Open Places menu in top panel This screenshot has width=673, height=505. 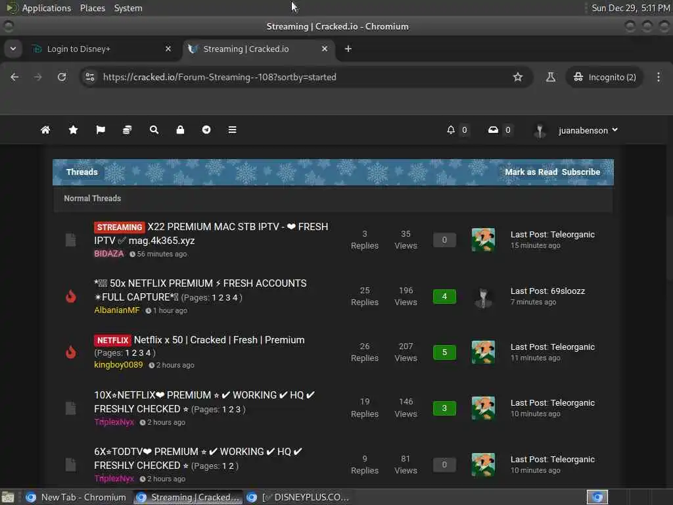tap(92, 8)
